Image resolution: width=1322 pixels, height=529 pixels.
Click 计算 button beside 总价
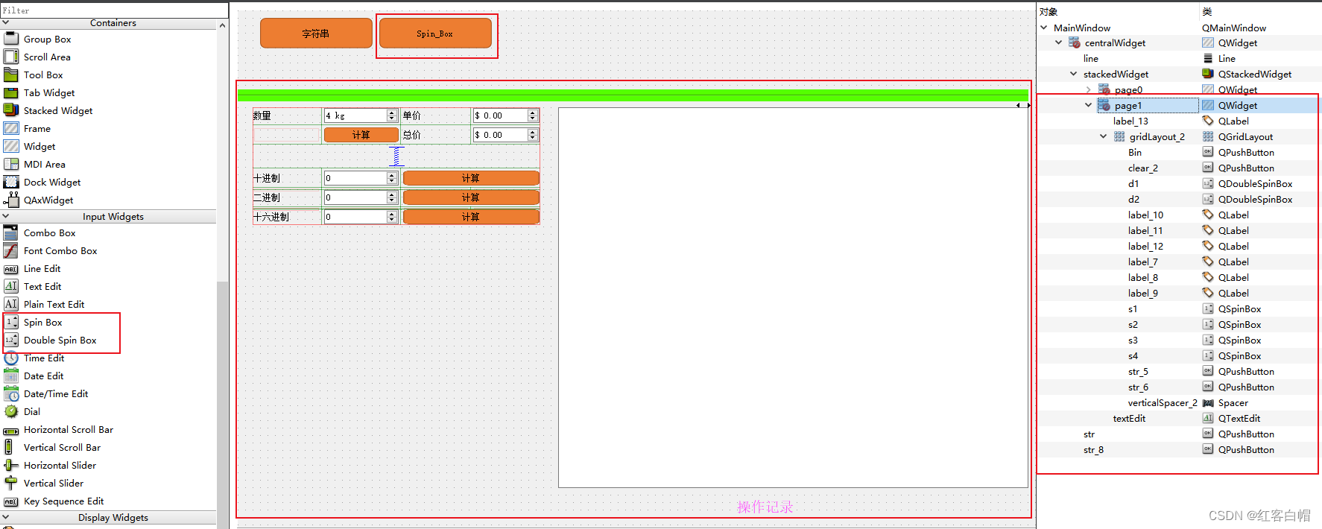coord(361,135)
